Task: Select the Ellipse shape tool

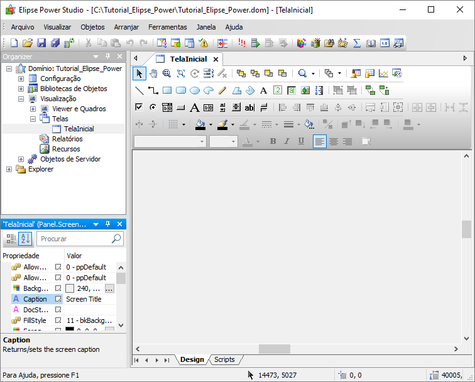Action: click(x=194, y=90)
